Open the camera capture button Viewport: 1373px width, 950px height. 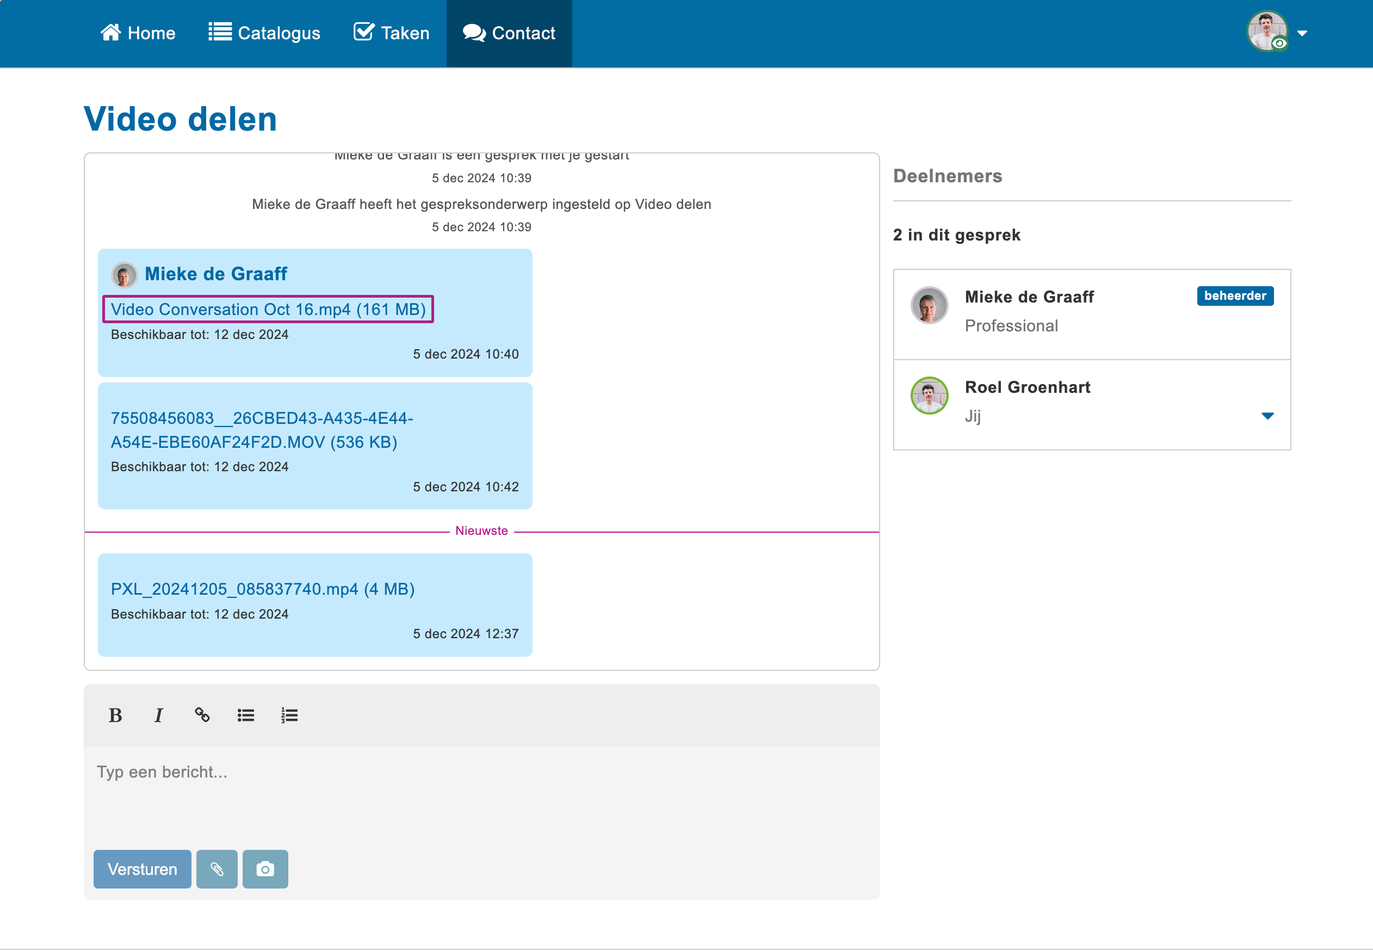(x=265, y=869)
